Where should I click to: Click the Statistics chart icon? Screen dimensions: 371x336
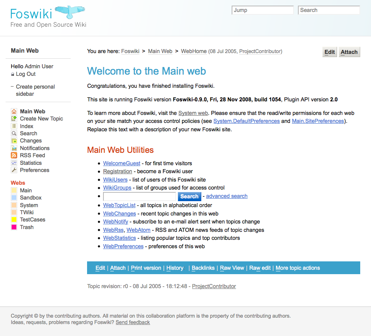(14, 163)
